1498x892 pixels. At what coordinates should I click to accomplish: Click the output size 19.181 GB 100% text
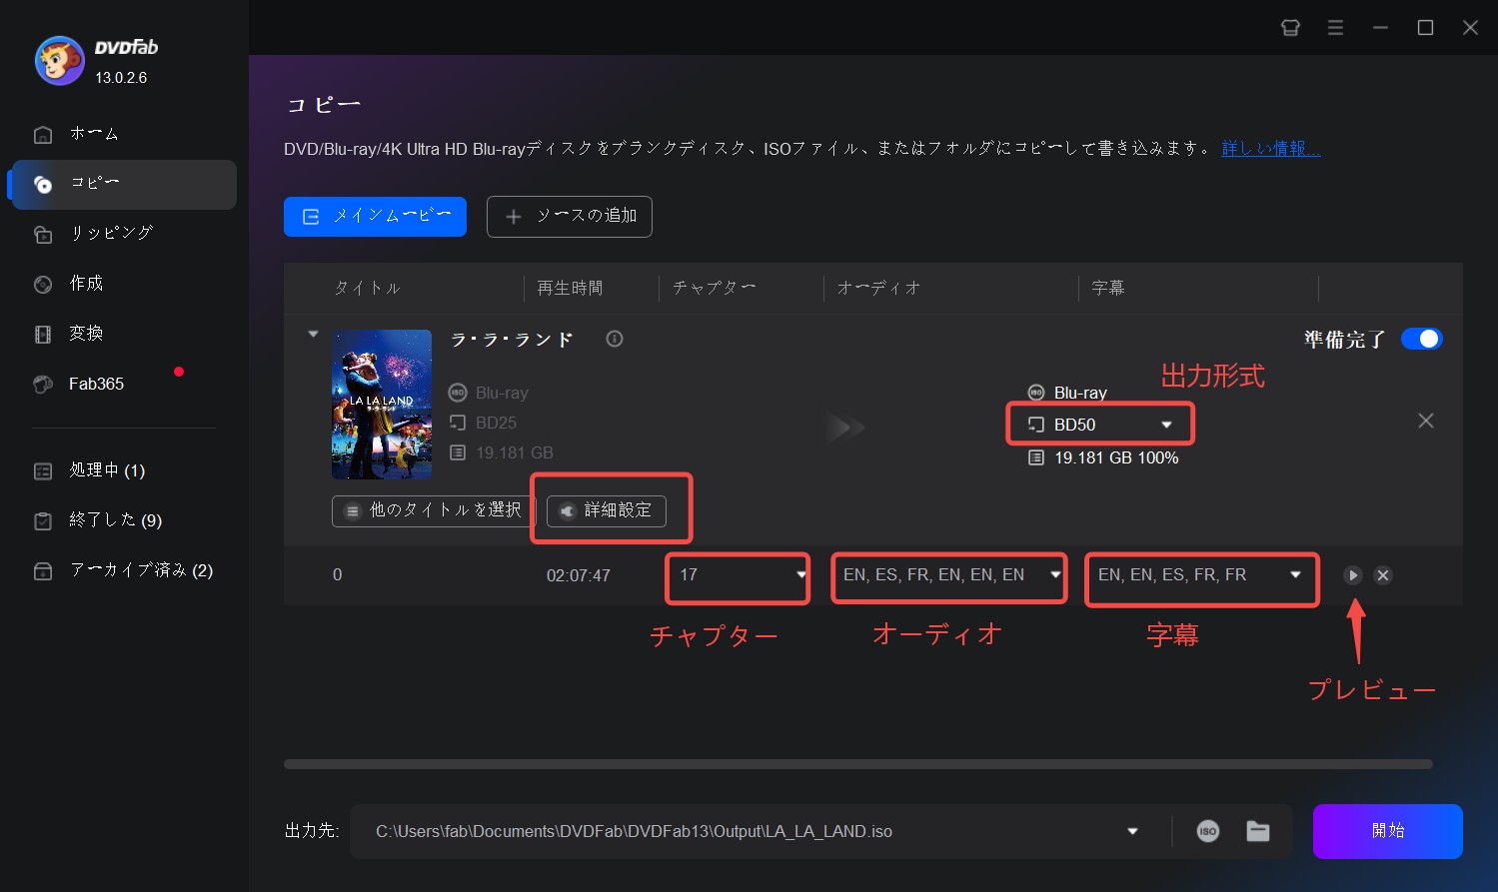coord(1116,457)
